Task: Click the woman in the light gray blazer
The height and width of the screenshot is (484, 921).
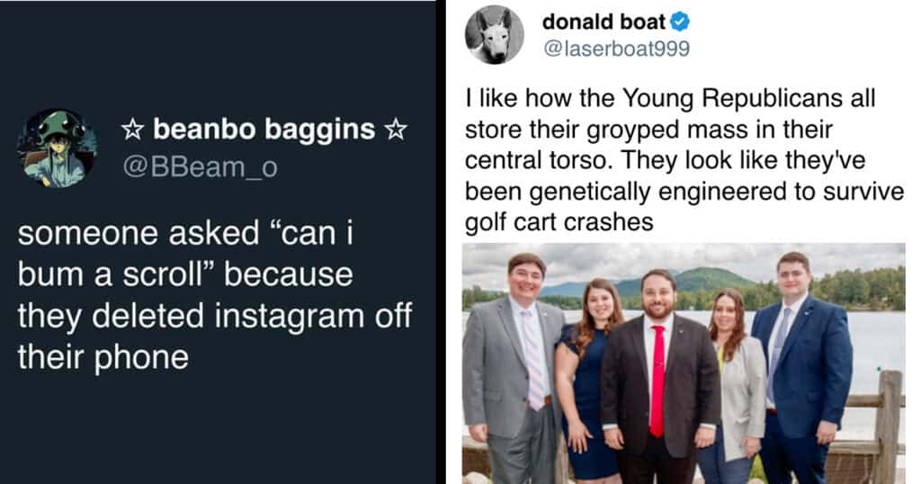Action: (733, 387)
